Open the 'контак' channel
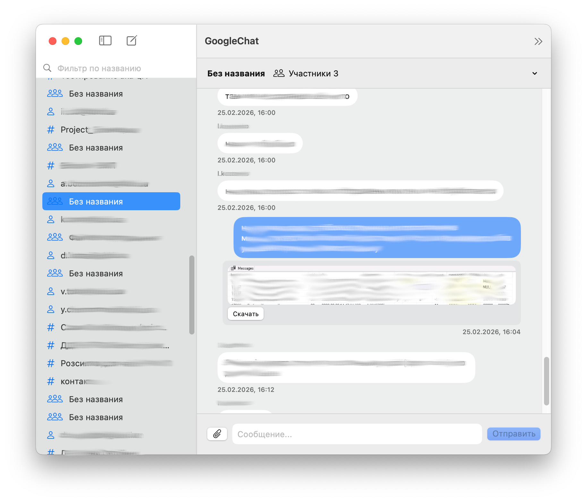This screenshot has width=587, height=502. [111, 381]
